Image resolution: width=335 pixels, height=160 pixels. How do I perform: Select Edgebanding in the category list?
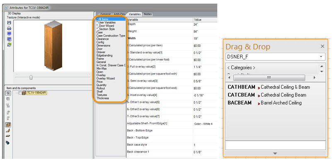pyautogui.click(x=104, y=55)
